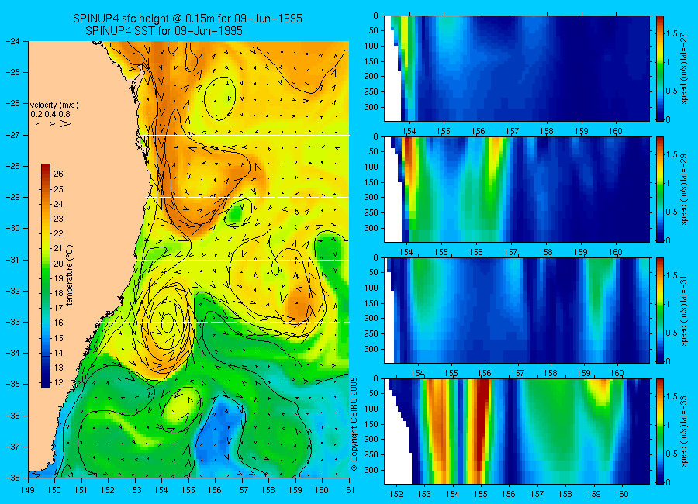
Task: Click the '1.5' value on lat=-27 speed color bar
Action: tap(672, 34)
